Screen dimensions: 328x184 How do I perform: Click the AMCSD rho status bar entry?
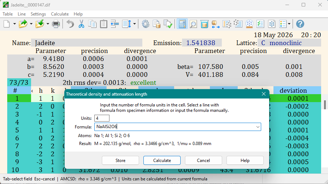tap(88, 179)
